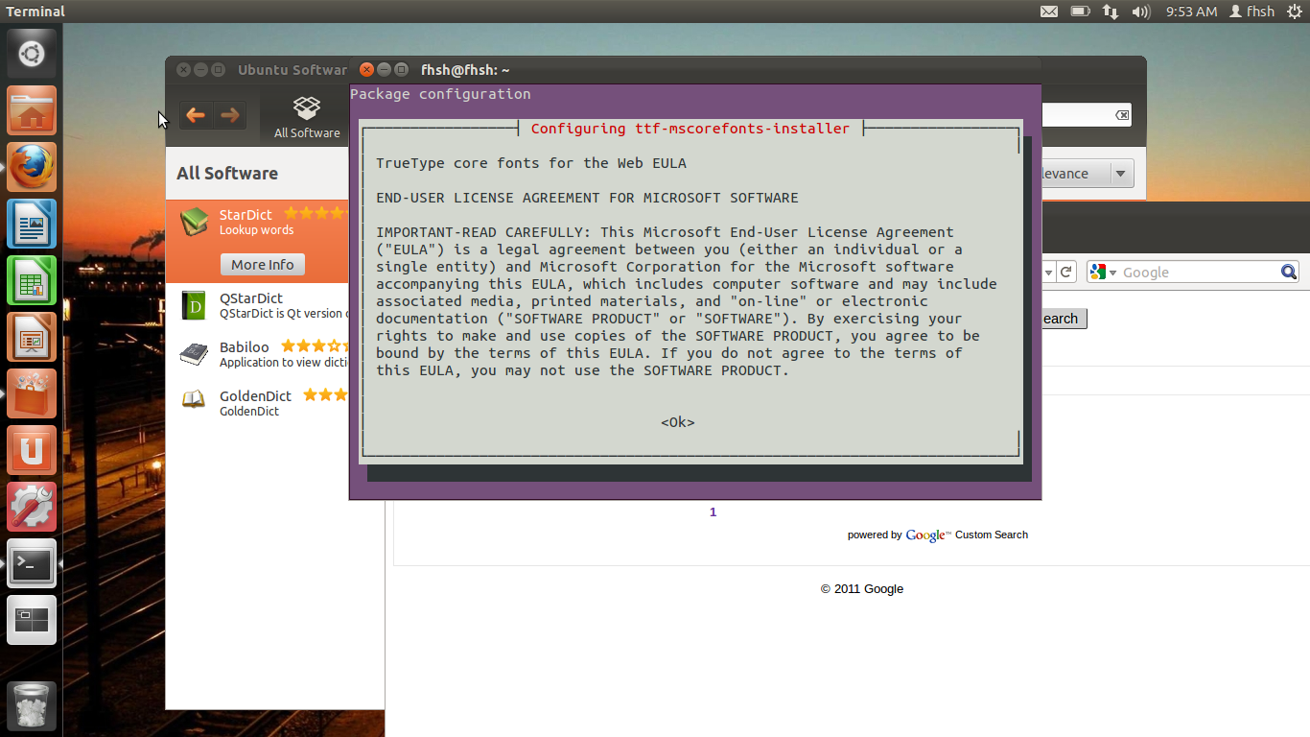Viewport: 1310px width, 737px height.
Task: Click the GoldenDict open book icon
Action: [194, 399]
